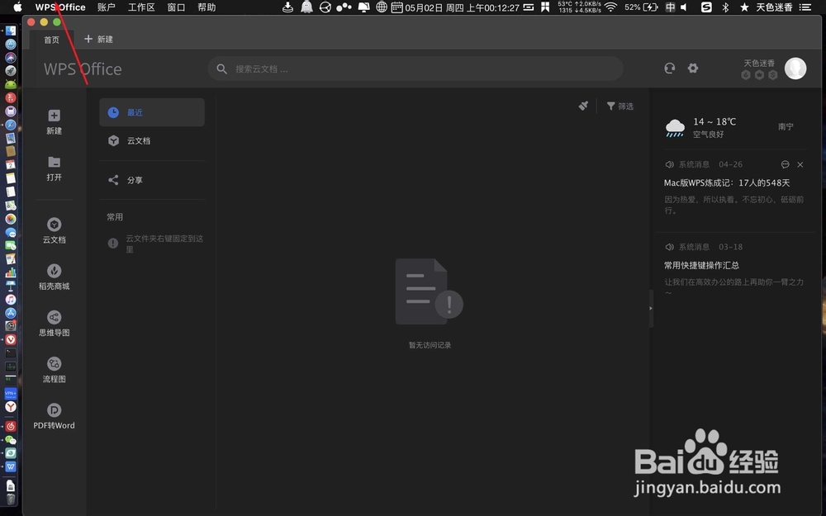Click the WPS Office logo text
Viewport: 826px width, 516px height.
[x=83, y=69]
